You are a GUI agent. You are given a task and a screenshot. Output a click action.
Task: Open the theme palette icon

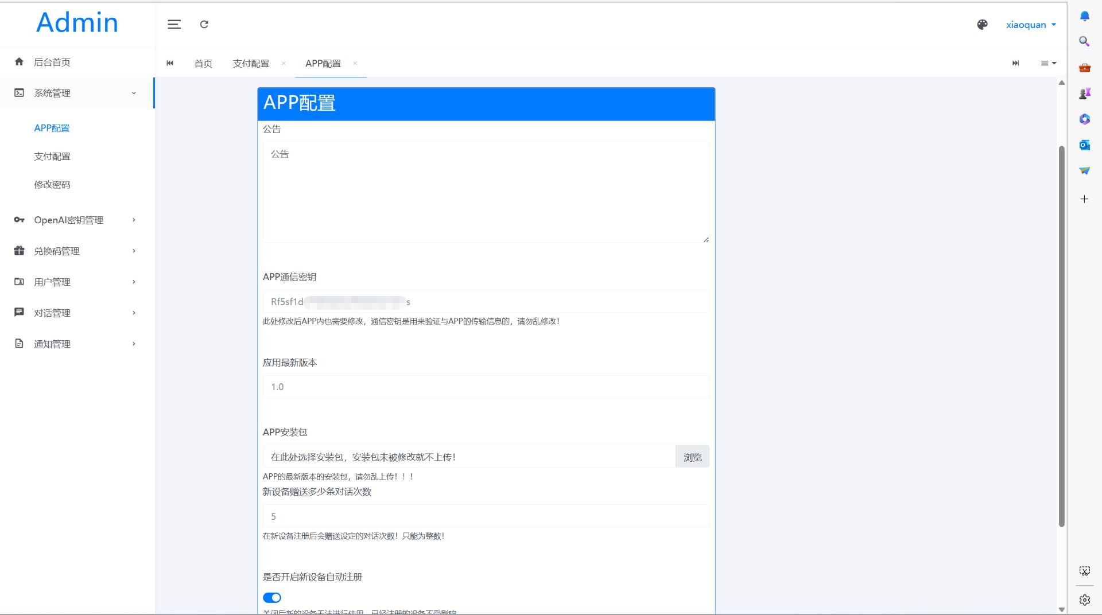coord(982,25)
